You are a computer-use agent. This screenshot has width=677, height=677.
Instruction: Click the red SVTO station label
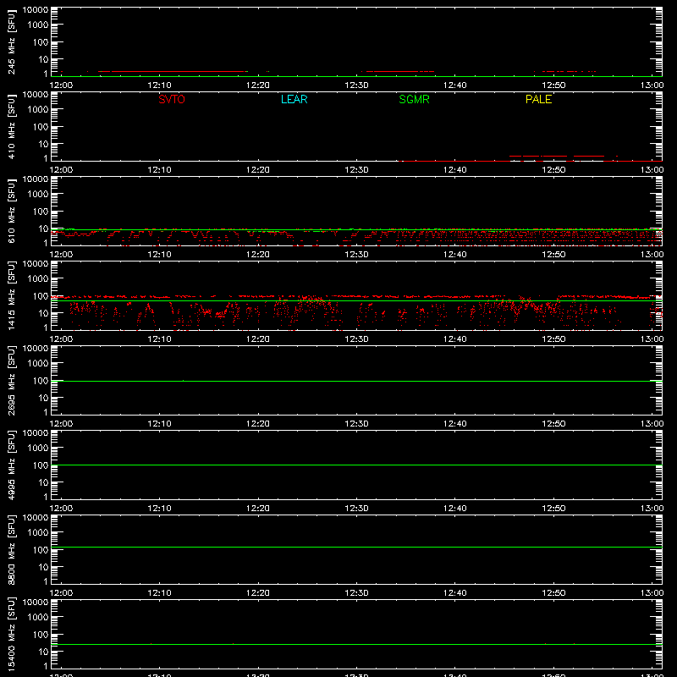[172, 99]
